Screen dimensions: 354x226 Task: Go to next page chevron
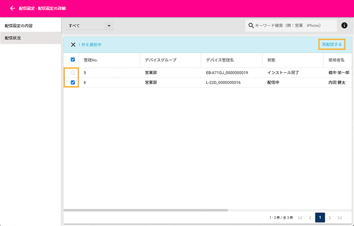pos(330,218)
